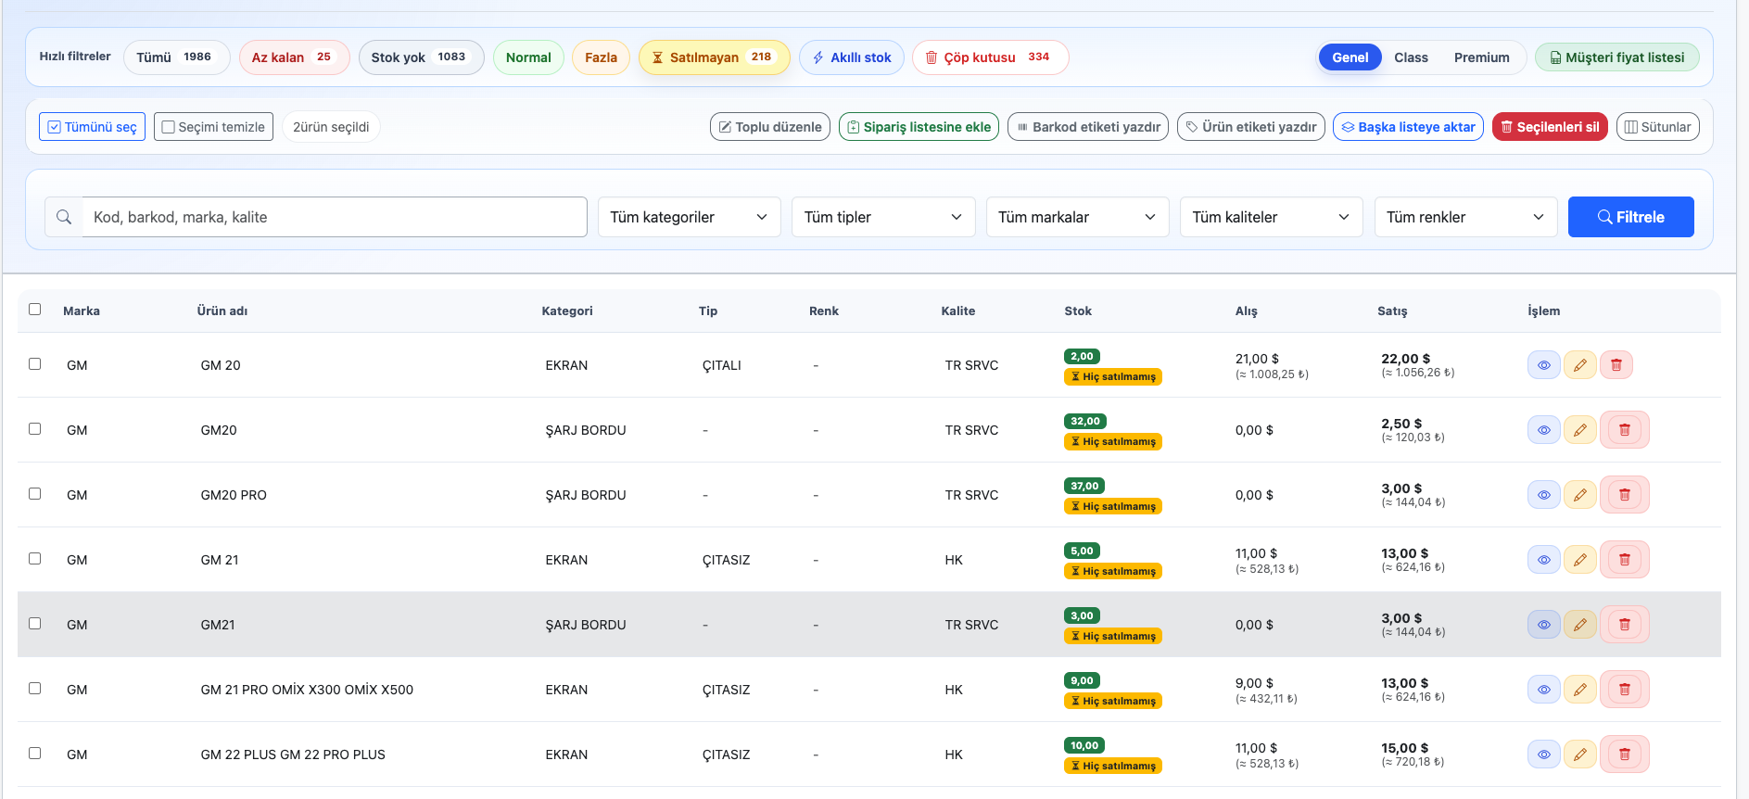View details of GM21 ŞARJ BORDU
Viewport: 1749px width, 799px height.
[x=1543, y=625]
